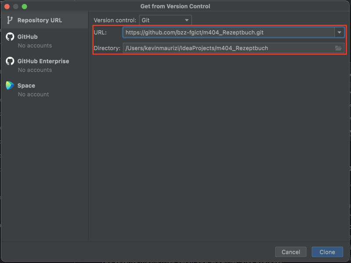Click the dialog title Get from Version Control
Screen dimensions: 351x263
tap(175, 6)
